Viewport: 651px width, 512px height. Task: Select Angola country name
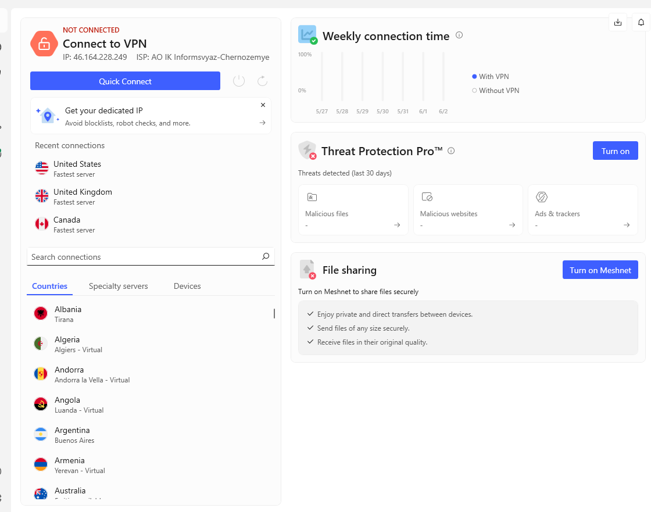click(x=67, y=400)
